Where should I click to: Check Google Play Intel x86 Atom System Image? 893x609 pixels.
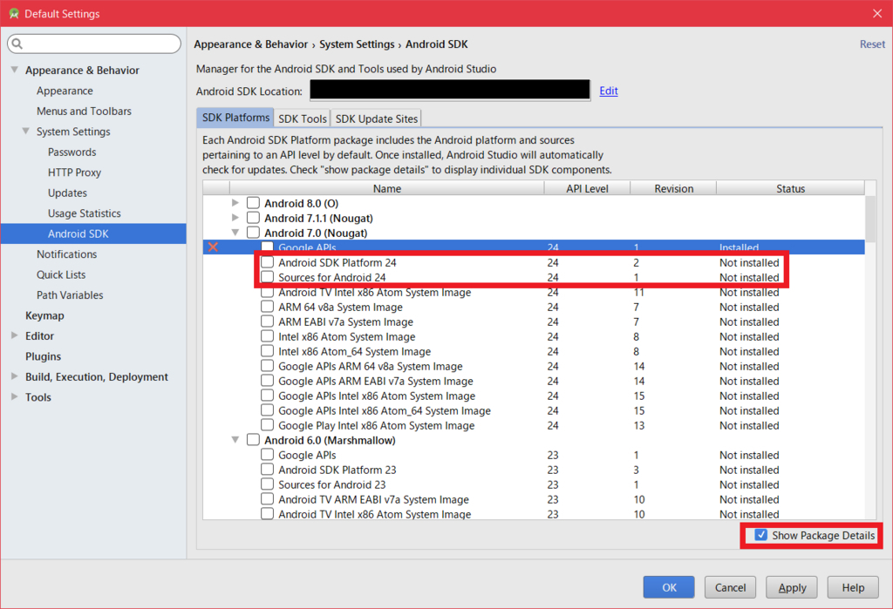267,425
